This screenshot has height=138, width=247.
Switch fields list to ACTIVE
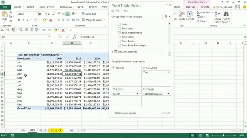(x=115, y=11)
